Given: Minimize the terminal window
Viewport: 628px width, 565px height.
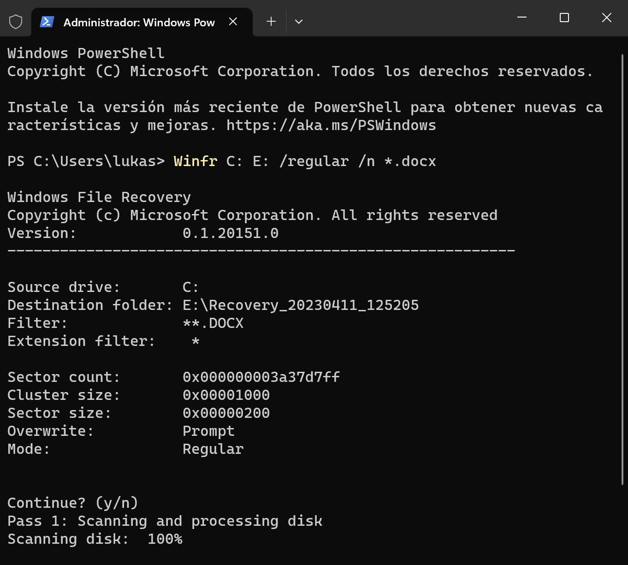Looking at the screenshot, I should point(522,18).
